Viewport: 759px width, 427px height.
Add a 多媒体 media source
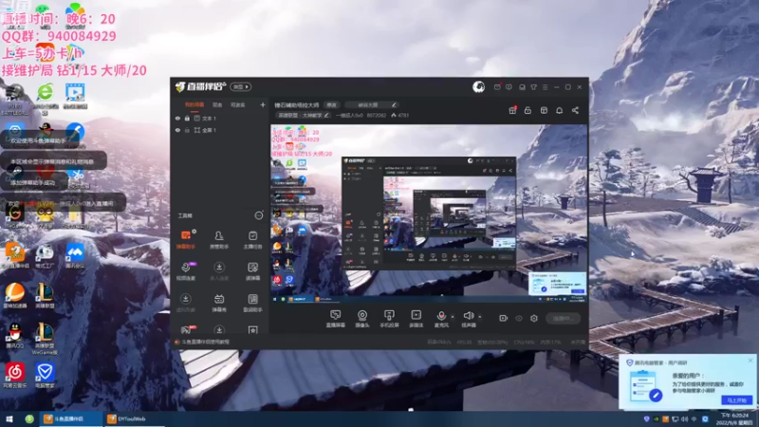tap(416, 319)
